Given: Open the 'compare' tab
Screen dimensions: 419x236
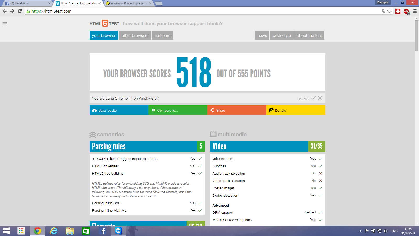Looking at the screenshot, I should 162,35.
